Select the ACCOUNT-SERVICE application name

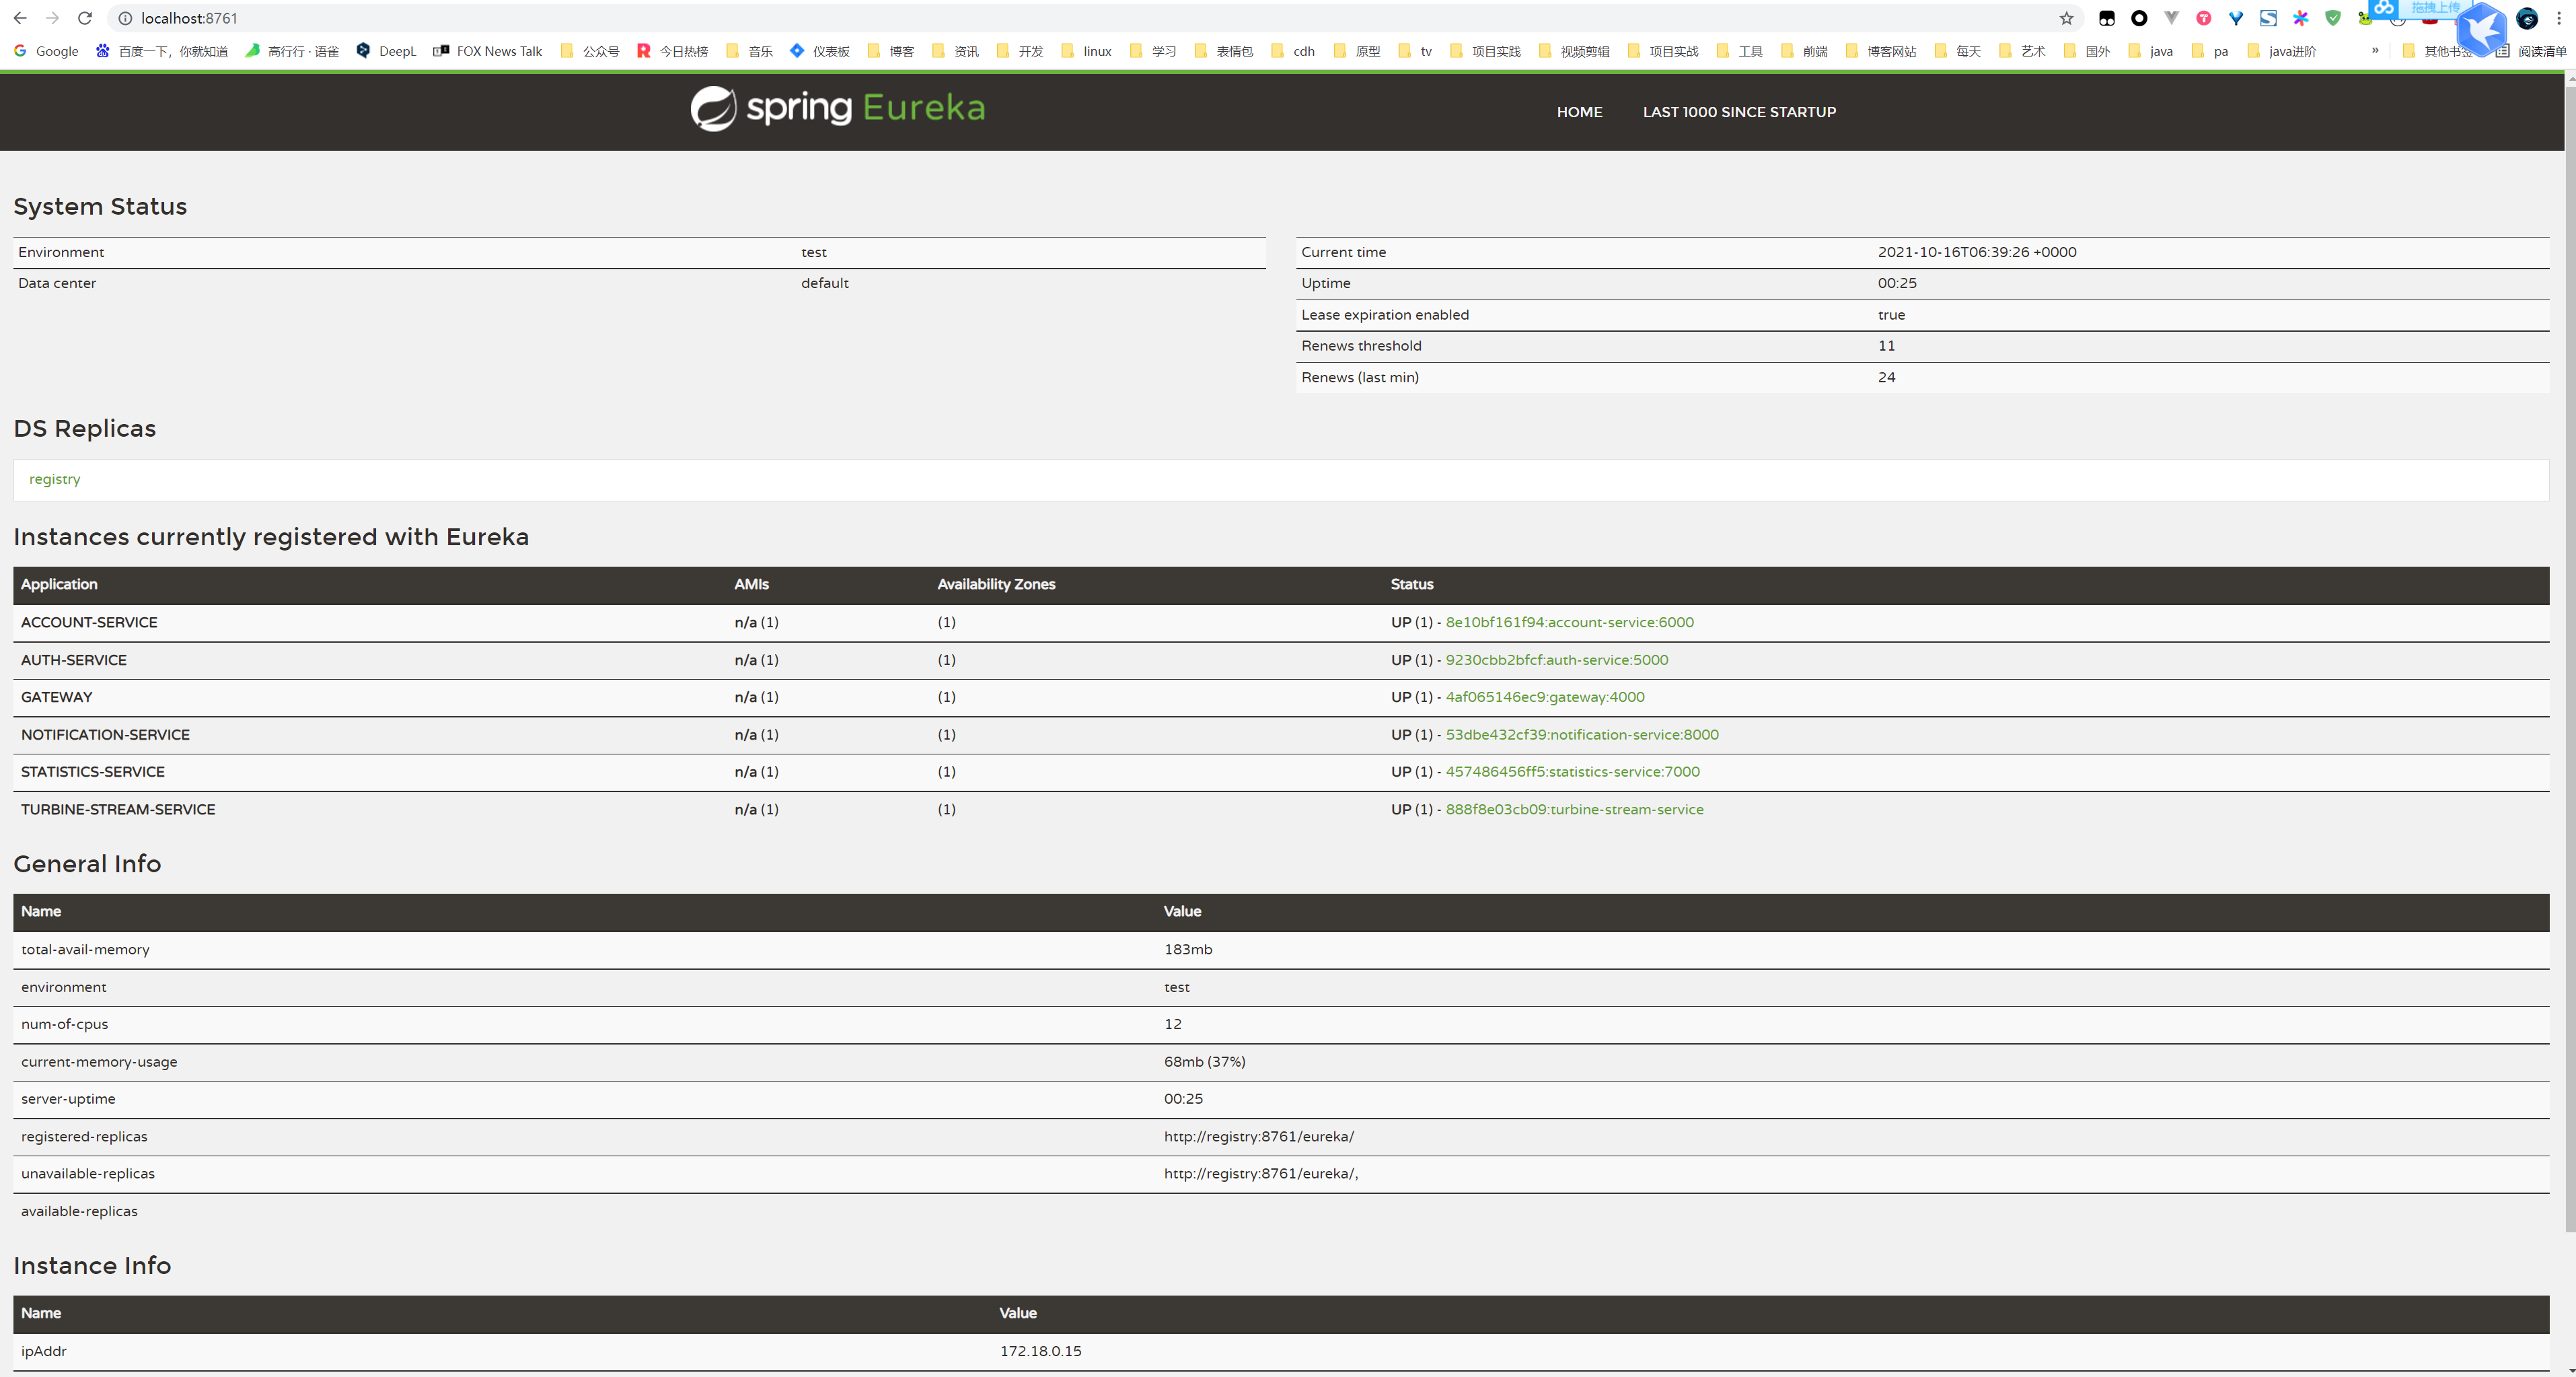(89, 623)
